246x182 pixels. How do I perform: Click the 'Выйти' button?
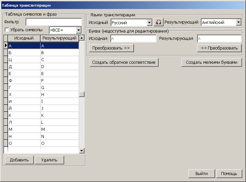tap(201, 174)
